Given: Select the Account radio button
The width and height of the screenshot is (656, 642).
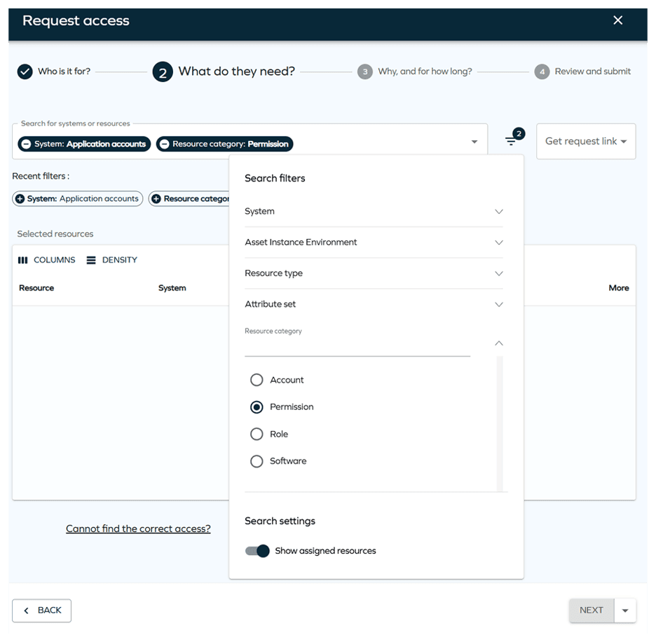Looking at the screenshot, I should [257, 380].
